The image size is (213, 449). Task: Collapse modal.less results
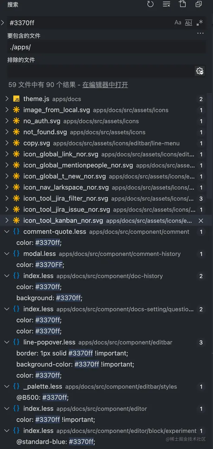coord(7,254)
